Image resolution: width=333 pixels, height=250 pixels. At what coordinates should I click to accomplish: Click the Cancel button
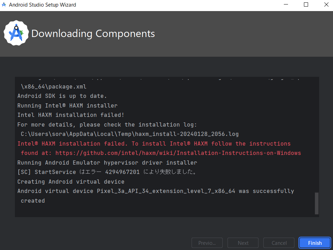(x=279, y=243)
